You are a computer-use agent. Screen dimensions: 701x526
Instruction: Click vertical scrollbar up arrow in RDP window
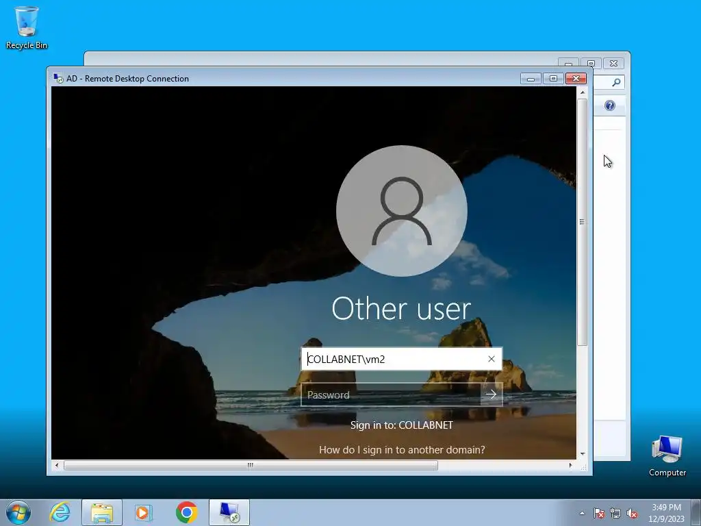(582, 92)
